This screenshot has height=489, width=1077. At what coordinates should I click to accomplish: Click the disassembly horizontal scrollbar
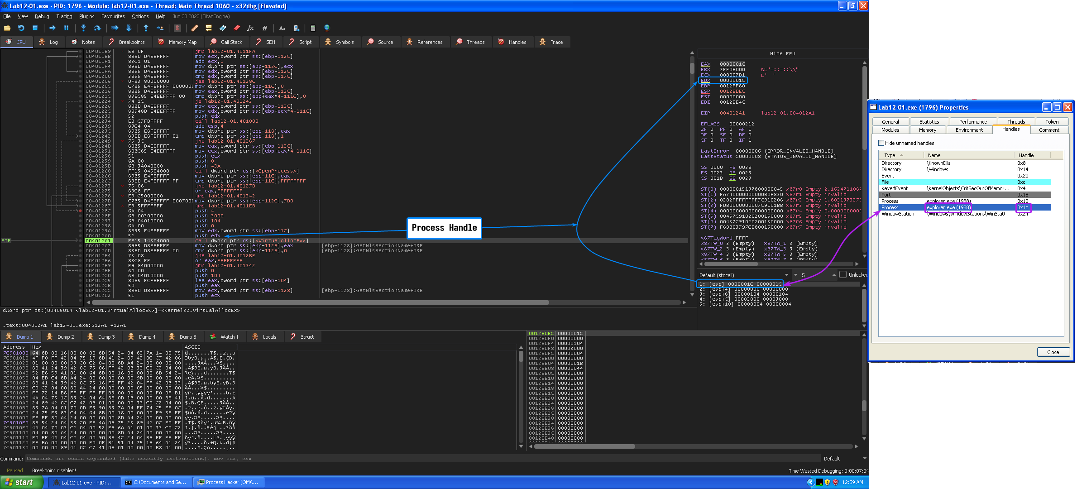pos(317,302)
